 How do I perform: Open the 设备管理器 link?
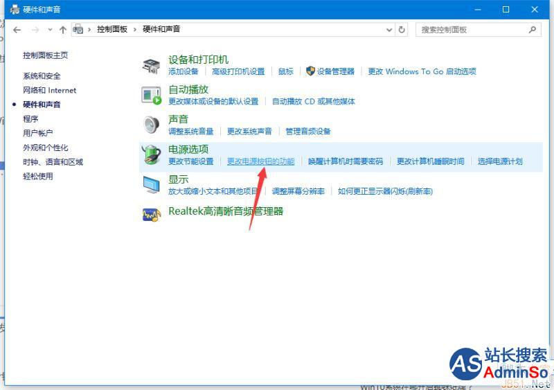tap(335, 71)
